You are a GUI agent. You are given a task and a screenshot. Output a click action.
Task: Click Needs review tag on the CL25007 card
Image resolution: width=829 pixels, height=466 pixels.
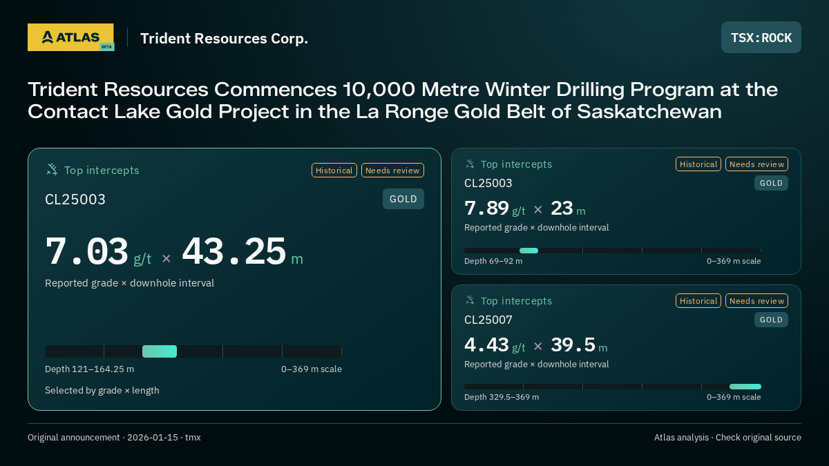tap(756, 301)
